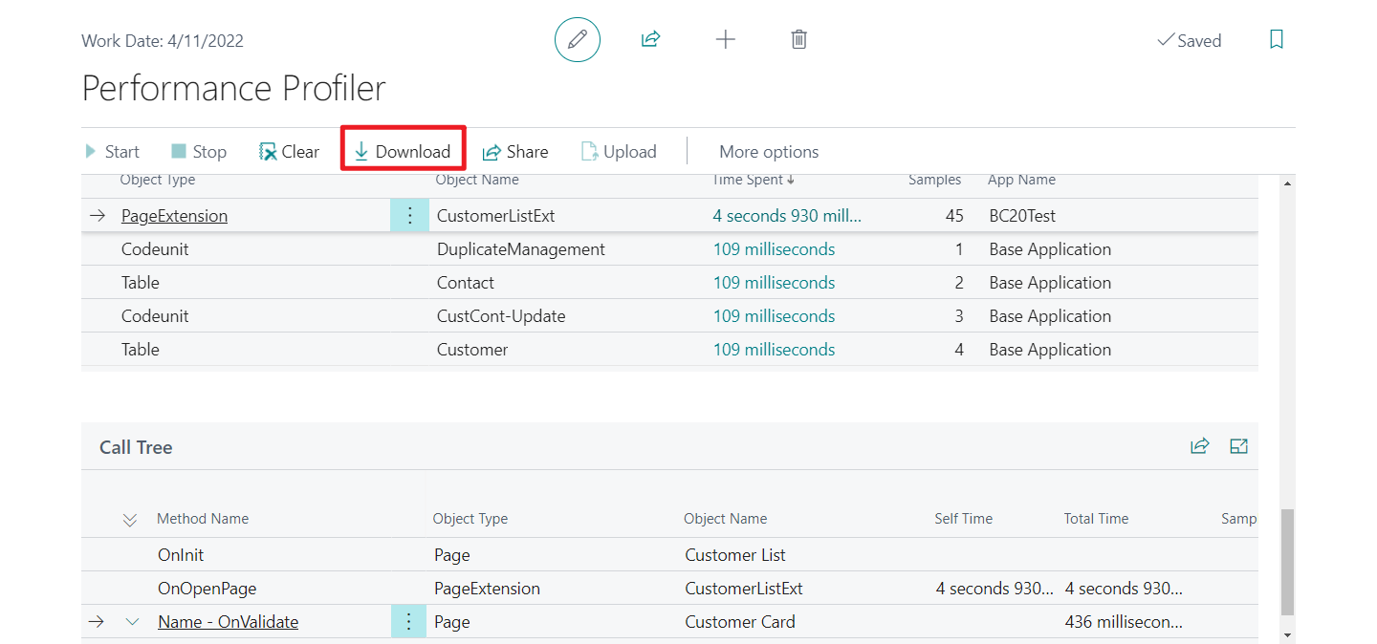Viewport: 1377px width, 644px height.
Task: Open the ellipsis menu on Name - OnValidate row
Action: (408, 621)
